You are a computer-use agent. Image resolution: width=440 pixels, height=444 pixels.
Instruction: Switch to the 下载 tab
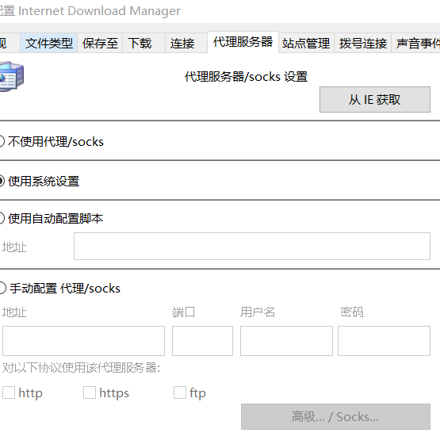[x=143, y=43]
